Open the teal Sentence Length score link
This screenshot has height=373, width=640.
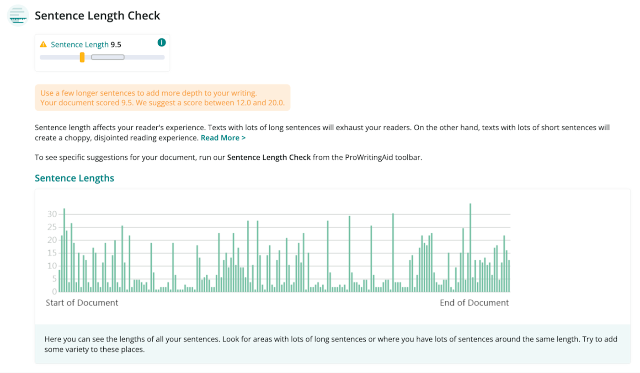click(x=80, y=44)
